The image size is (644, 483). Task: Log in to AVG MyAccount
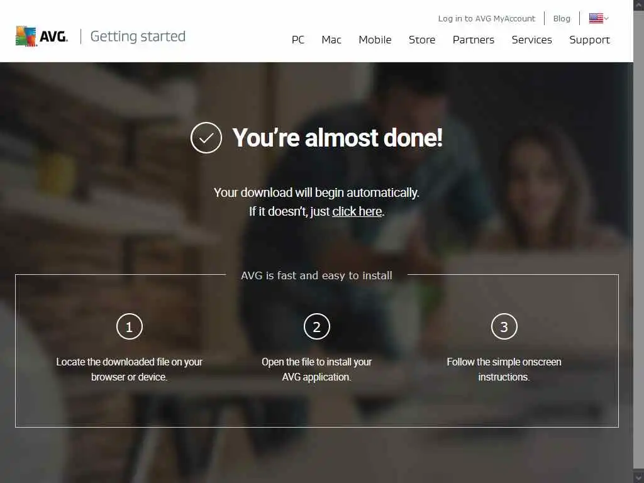pyautogui.click(x=486, y=18)
